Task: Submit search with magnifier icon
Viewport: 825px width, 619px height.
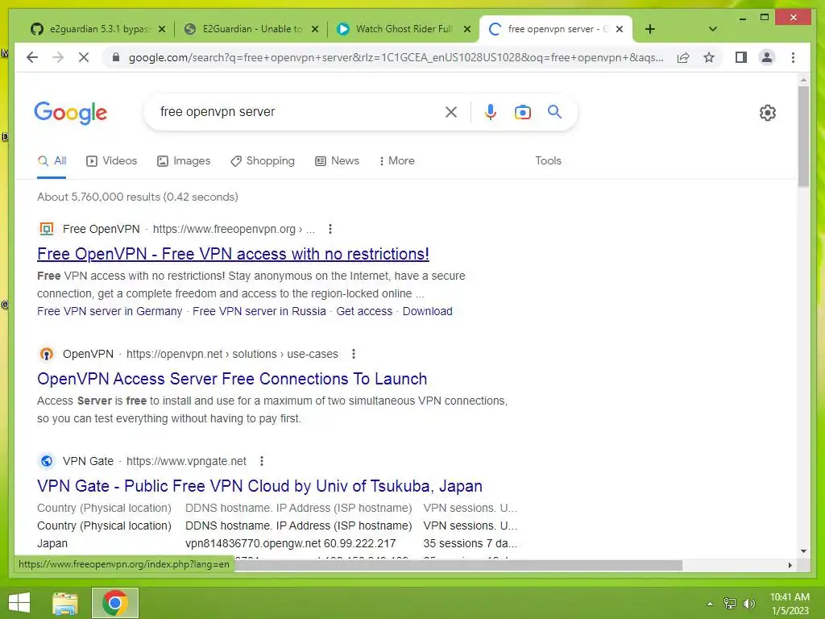Action: tap(554, 111)
